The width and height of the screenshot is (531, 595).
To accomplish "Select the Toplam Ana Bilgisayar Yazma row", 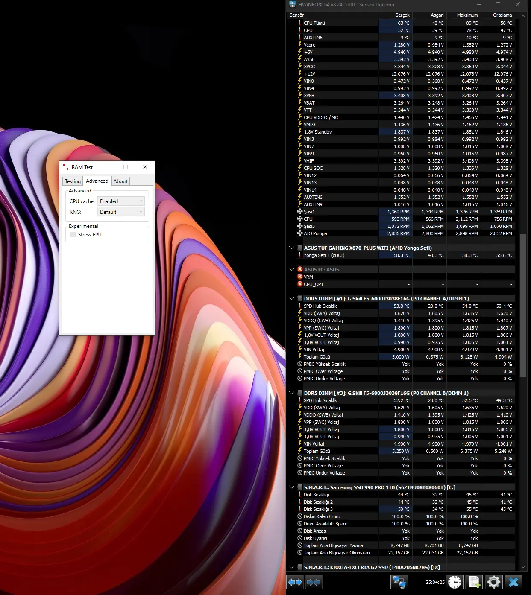I will point(400,545).
